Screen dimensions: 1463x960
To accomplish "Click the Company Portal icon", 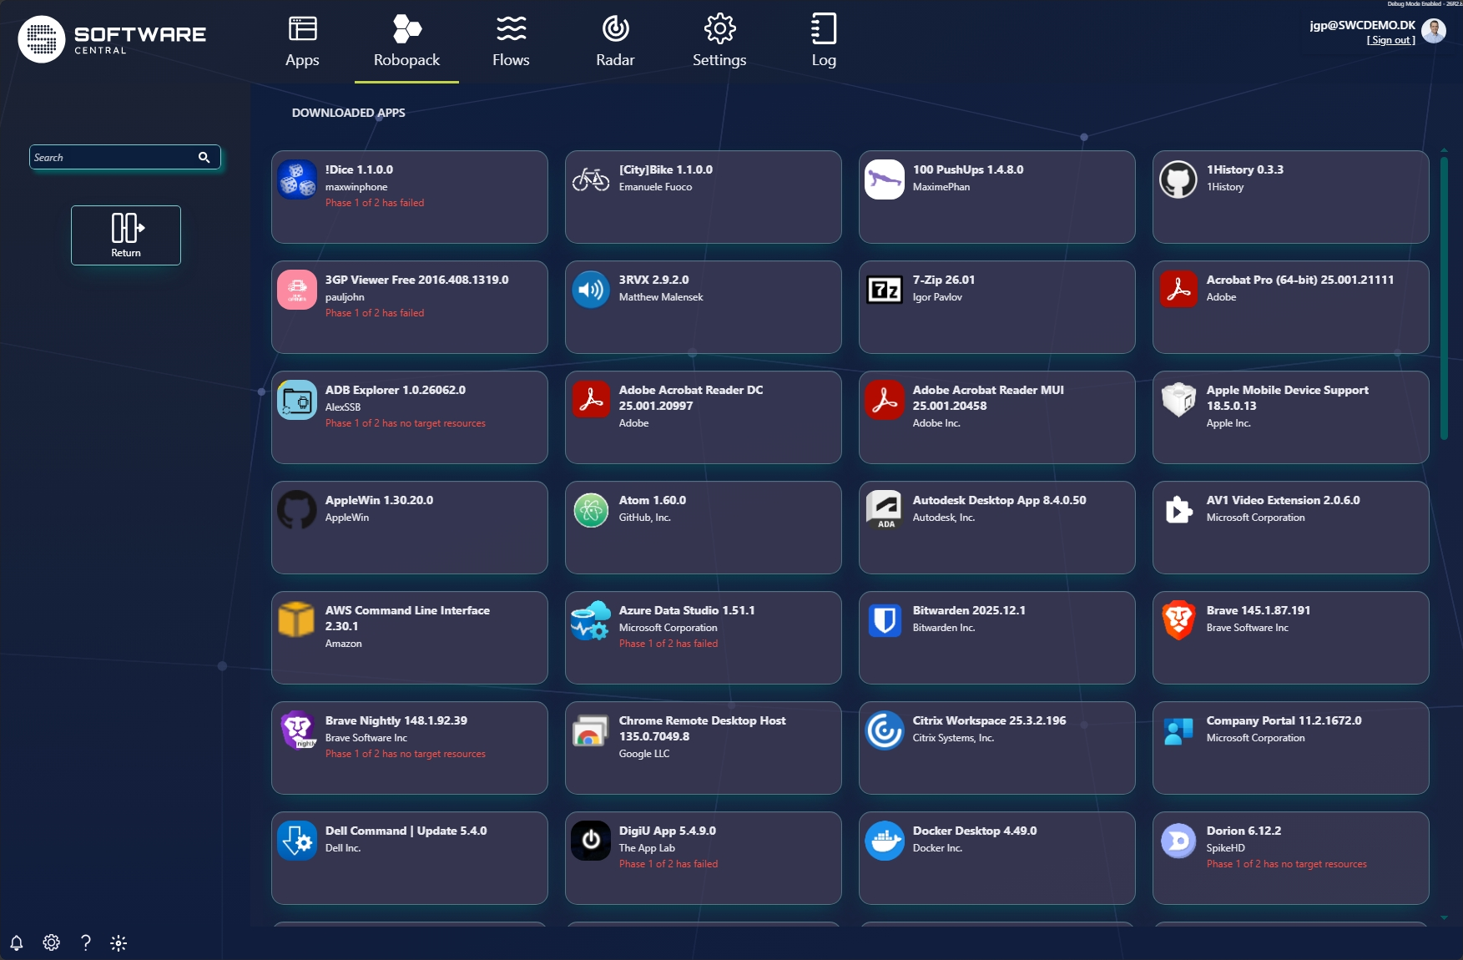I will pyautogui.click(x=1178, y=730).
